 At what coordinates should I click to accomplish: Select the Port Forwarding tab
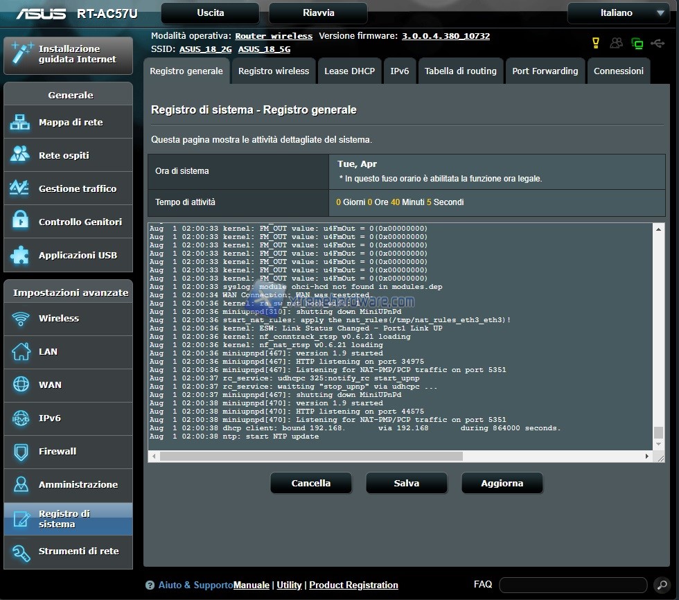click(x=545, y=71)
